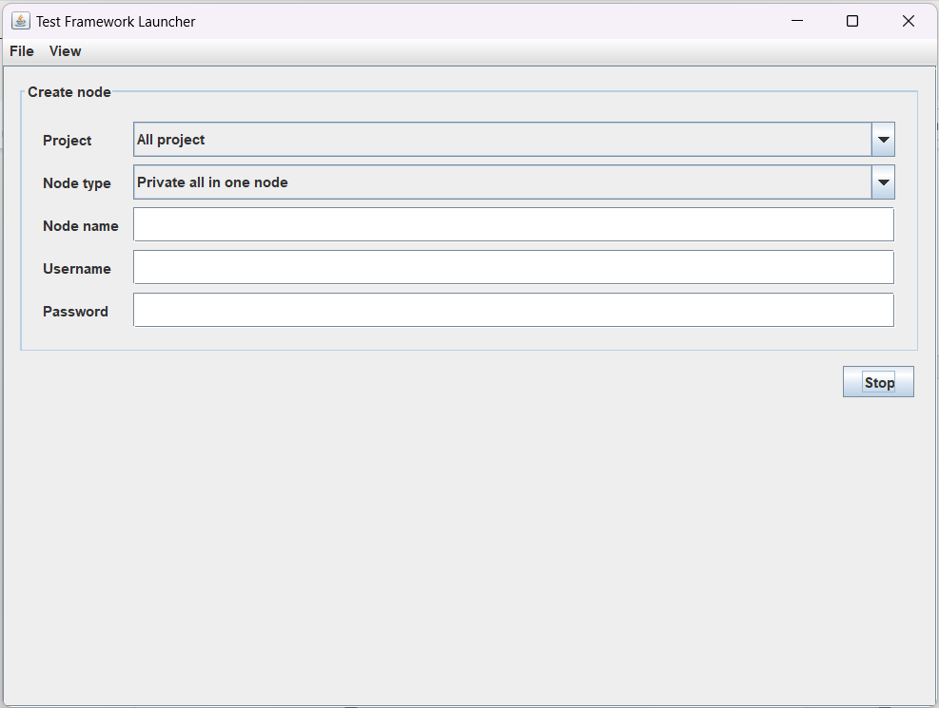Click the 'Create node' group title
The width and height of the screenshot is (939, 708).
pyautogui.click(x=68, y=92)
